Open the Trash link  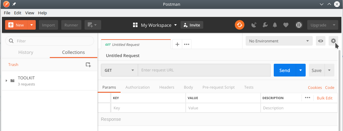13,64
